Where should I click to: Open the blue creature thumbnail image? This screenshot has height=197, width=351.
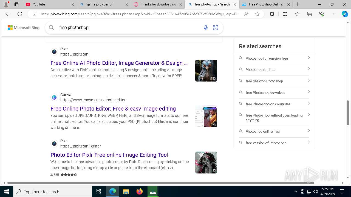coord(206,71)
